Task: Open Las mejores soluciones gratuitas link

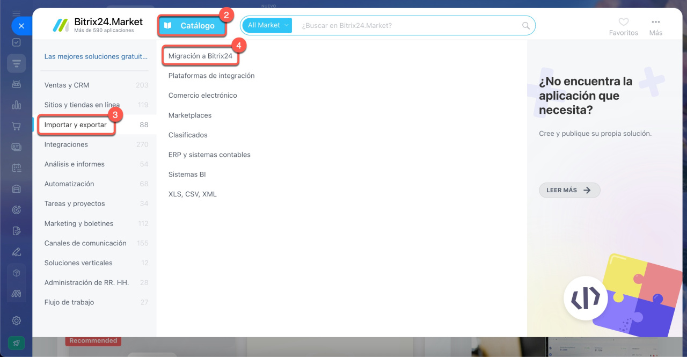Action: coord(96,56)
